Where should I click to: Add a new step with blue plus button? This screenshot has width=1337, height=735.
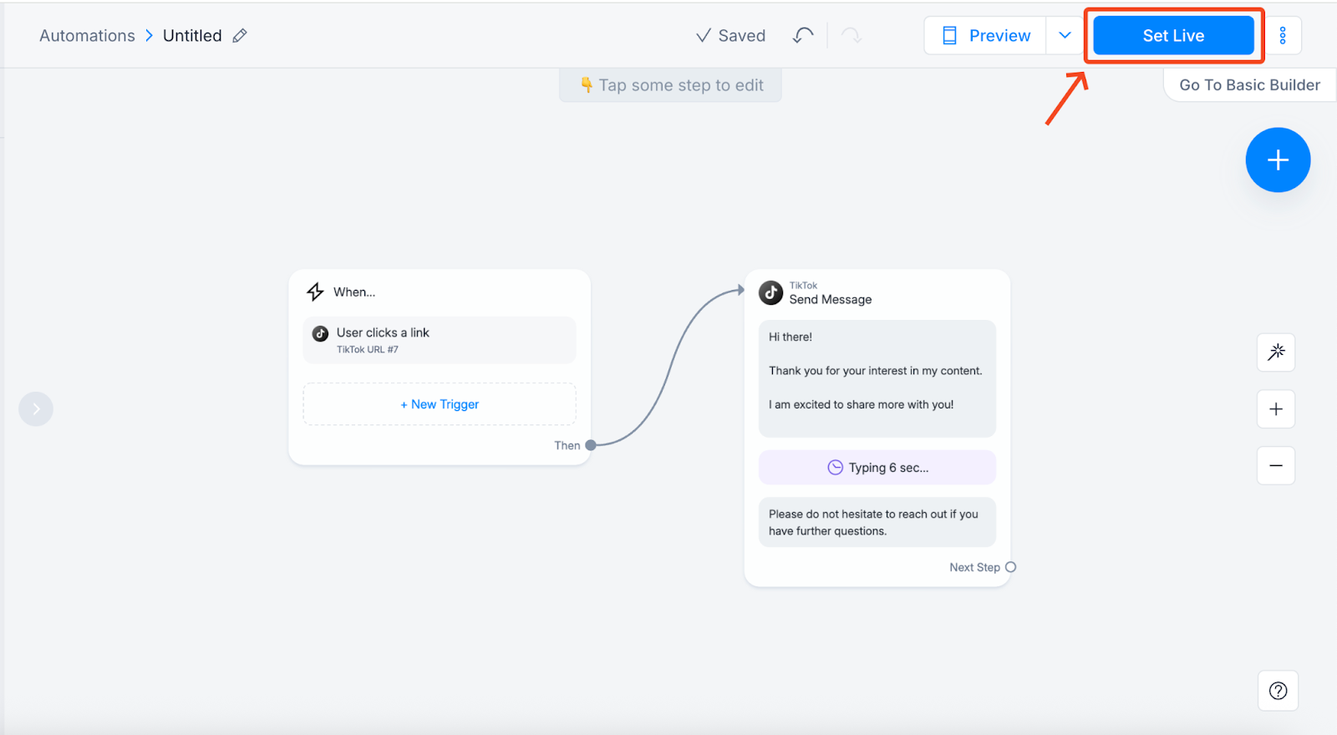[1278, 160]
